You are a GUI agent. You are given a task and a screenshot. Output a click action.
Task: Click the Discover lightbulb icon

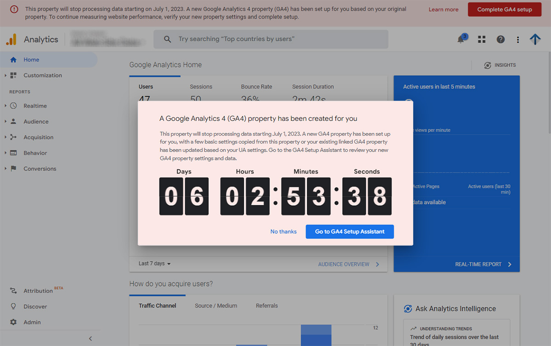(13, 307)
